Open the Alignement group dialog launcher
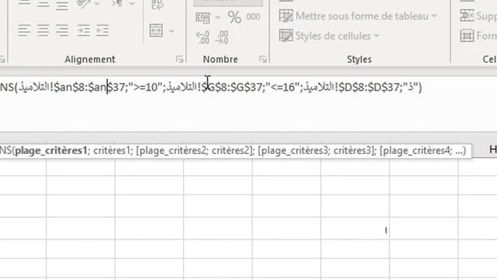This screenshot has width=497, height=280. coord(179,59)
